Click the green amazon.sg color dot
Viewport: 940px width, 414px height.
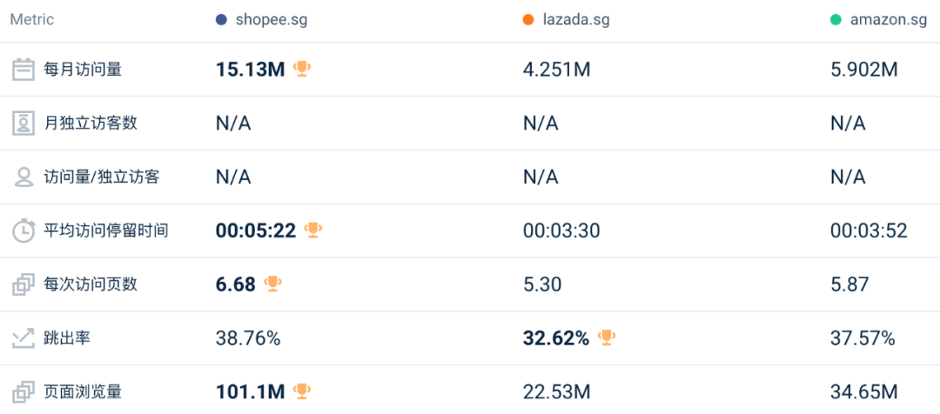[836, 20]
